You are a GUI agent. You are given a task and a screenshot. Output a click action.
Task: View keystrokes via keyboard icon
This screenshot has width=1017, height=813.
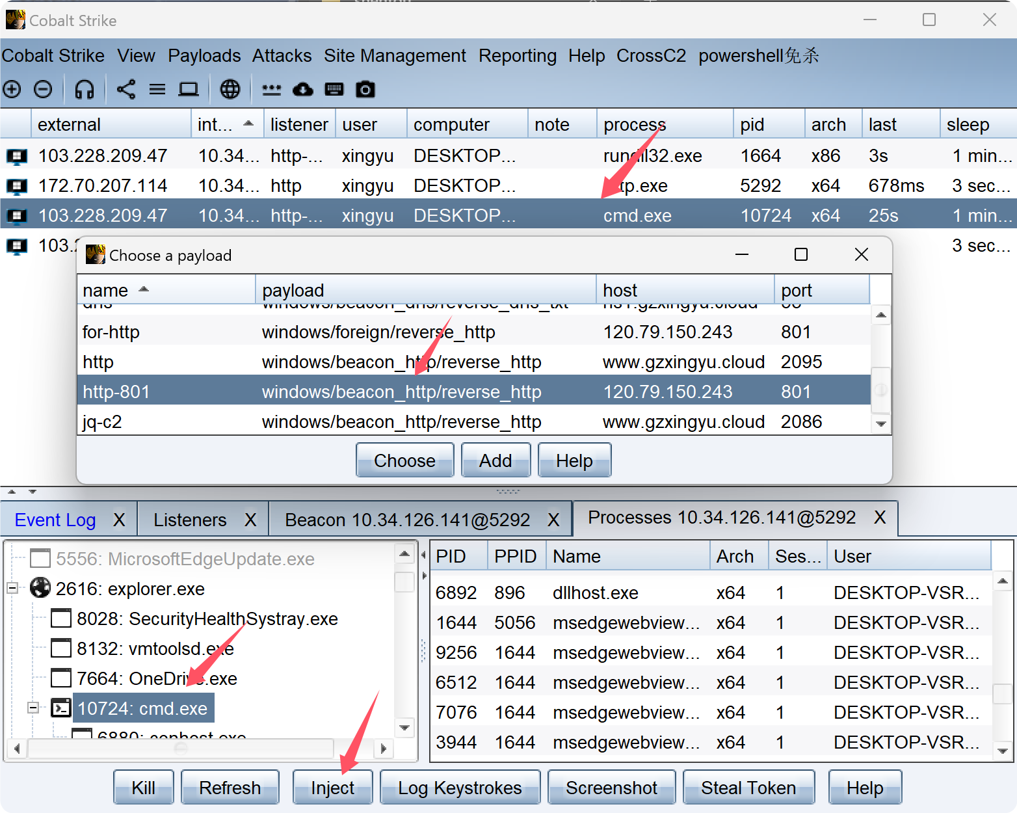pos(334,89)
